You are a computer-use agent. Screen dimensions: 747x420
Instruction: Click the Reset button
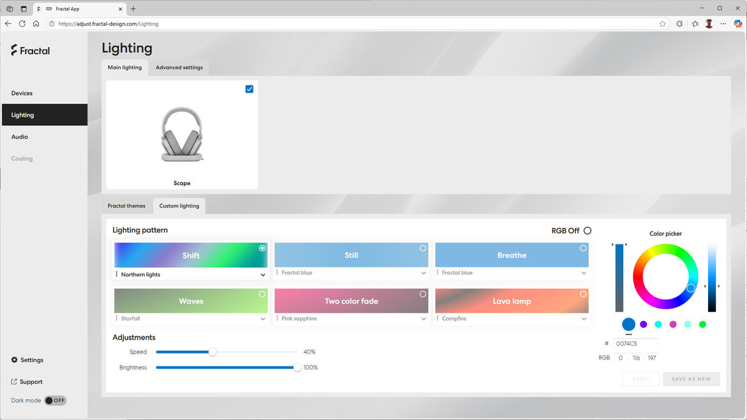coord(641,379)
